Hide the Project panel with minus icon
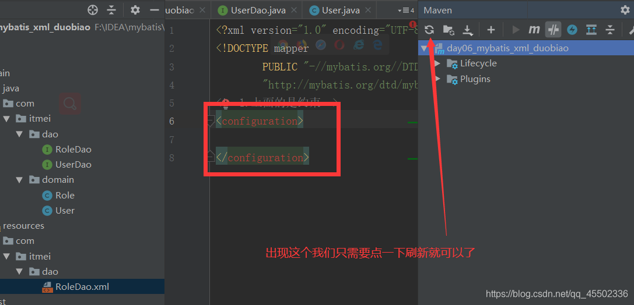 tap(155, 10)
